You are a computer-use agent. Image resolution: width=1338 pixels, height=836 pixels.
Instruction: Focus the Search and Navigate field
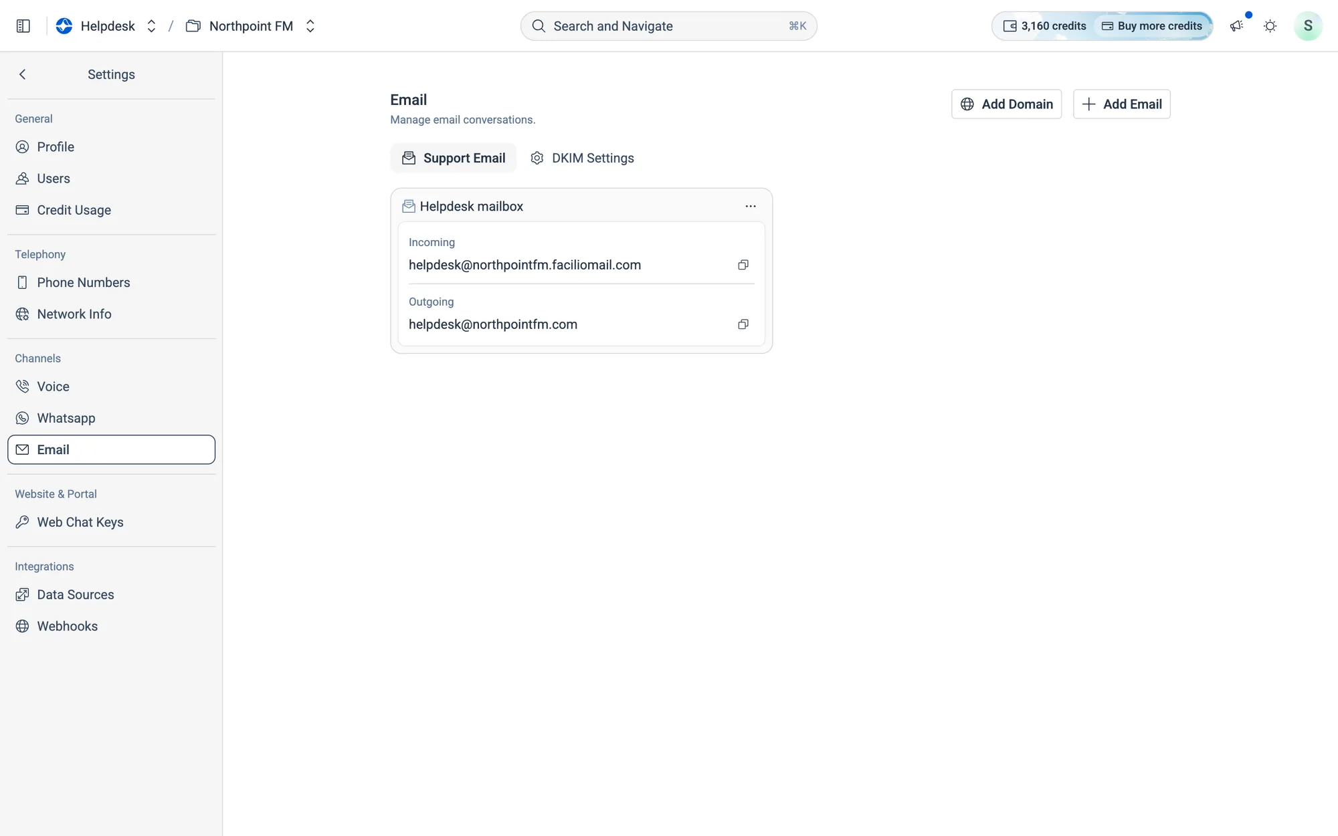click(668, 26)
